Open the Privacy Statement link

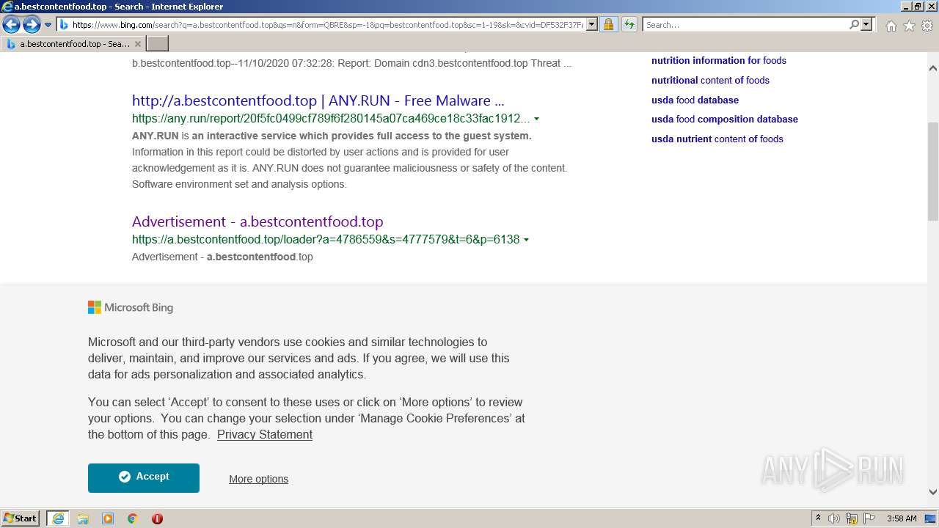pos(265,434)
